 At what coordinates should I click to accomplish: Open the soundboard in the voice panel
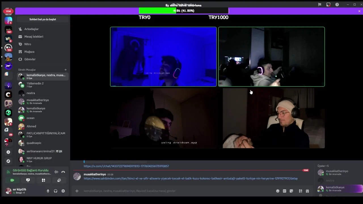coord(59,180)
